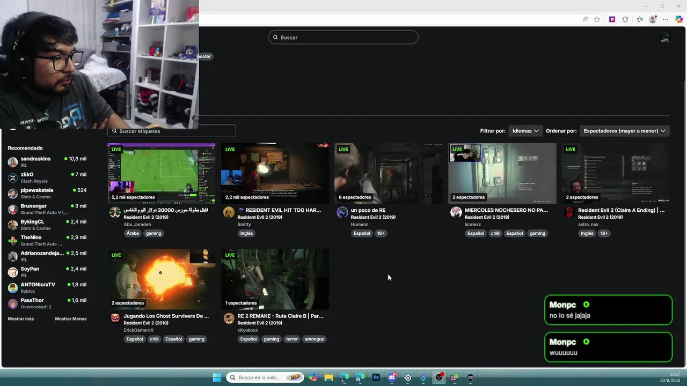This screenshot has height=386, width=687.
Task: Open SteelSeries app from the taskbar
Action: (x=407, y=377)
